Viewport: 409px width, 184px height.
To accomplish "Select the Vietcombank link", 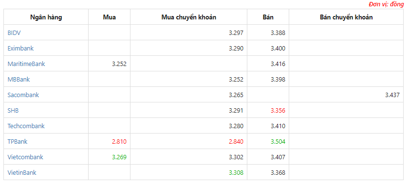I will tap(25, 157).
